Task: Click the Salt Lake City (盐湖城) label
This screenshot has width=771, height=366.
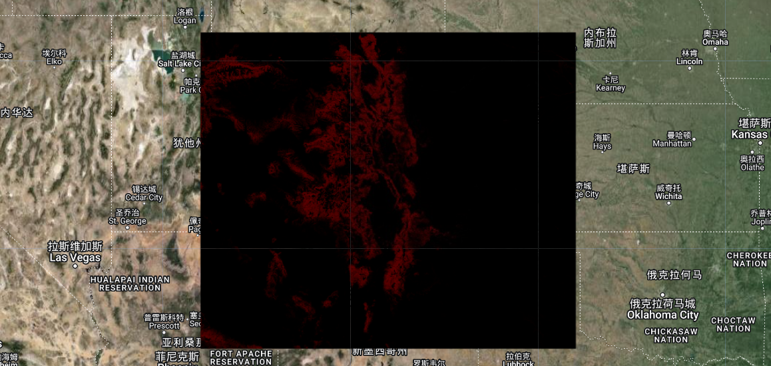Action: (180, 59)
